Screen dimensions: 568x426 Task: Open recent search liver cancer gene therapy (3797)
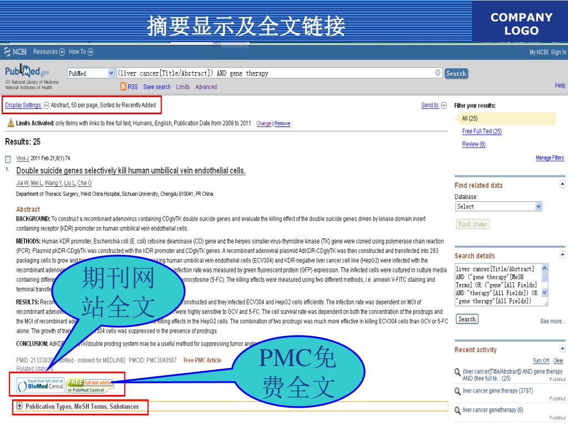498,390
